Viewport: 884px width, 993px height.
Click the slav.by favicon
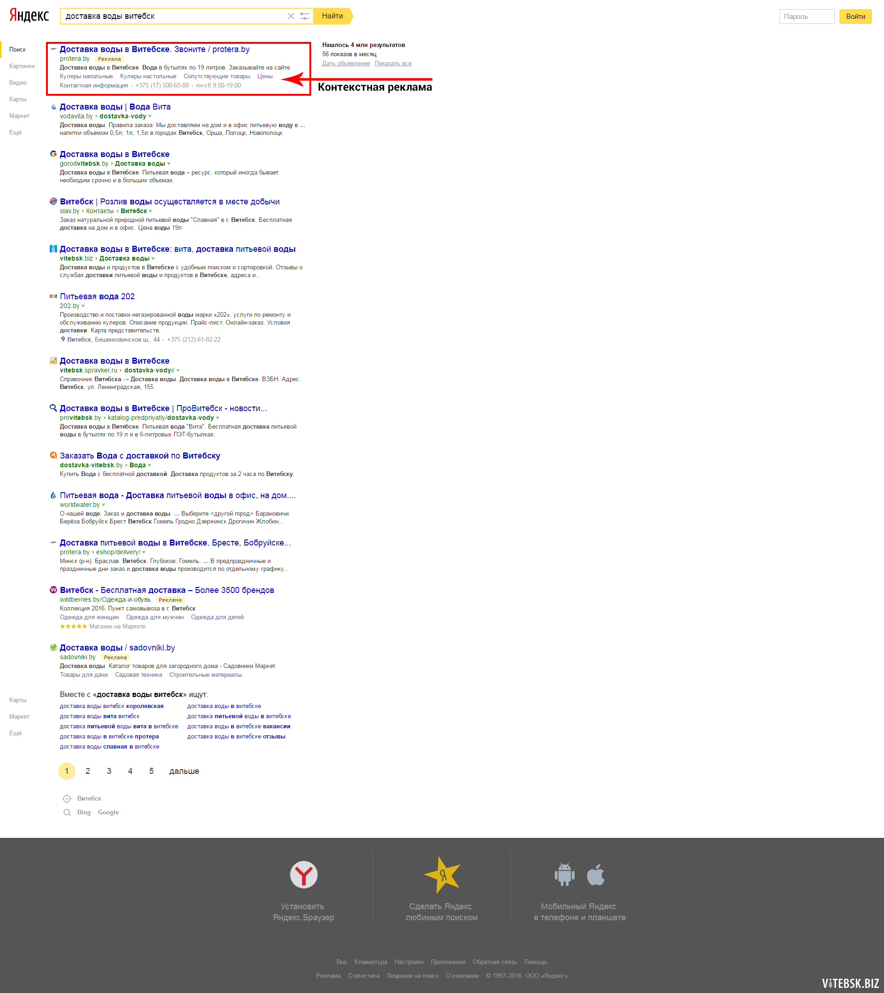pos(53,202)
